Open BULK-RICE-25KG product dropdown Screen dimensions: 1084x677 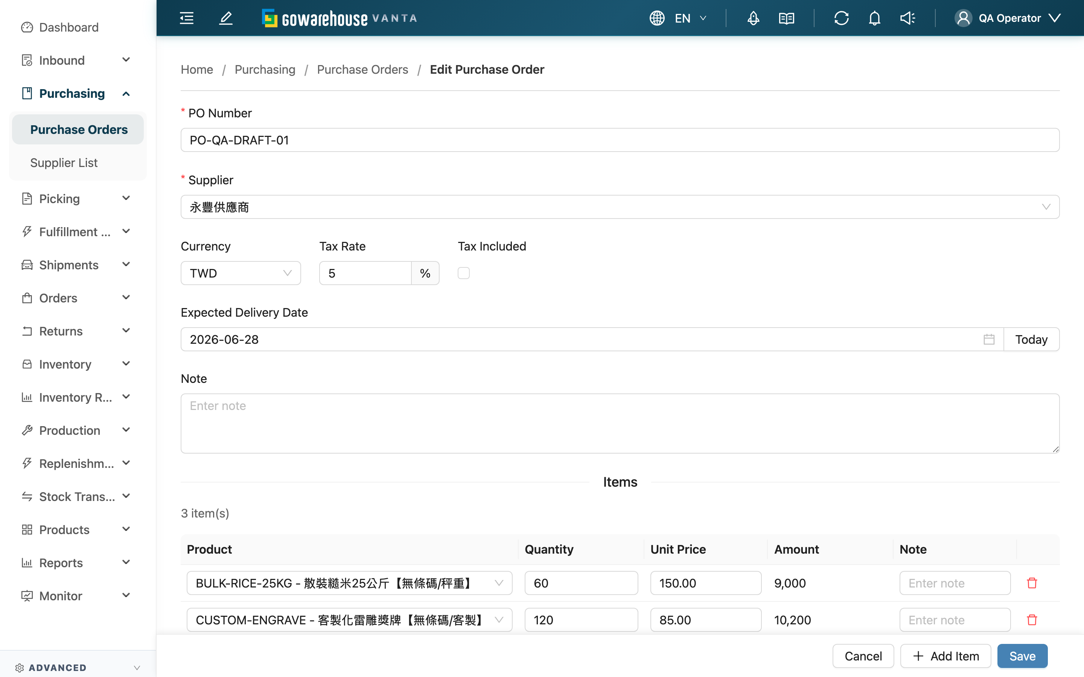pyautogui.click(x=349, y=583)
